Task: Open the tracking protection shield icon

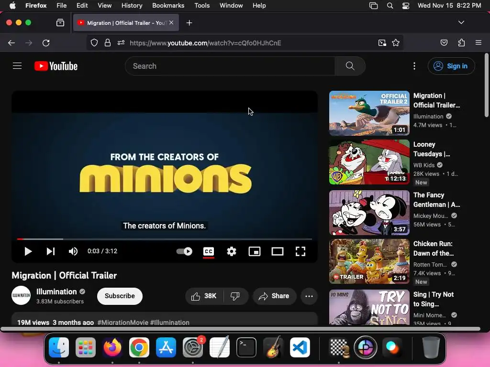Action: click(x=94, y=43)
